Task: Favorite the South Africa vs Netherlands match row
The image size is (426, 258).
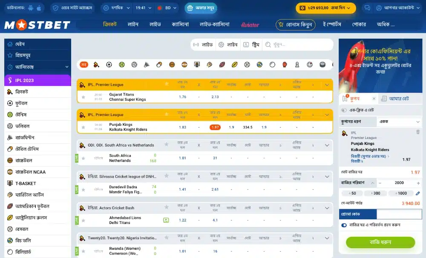Action: (x=83, y=158)
